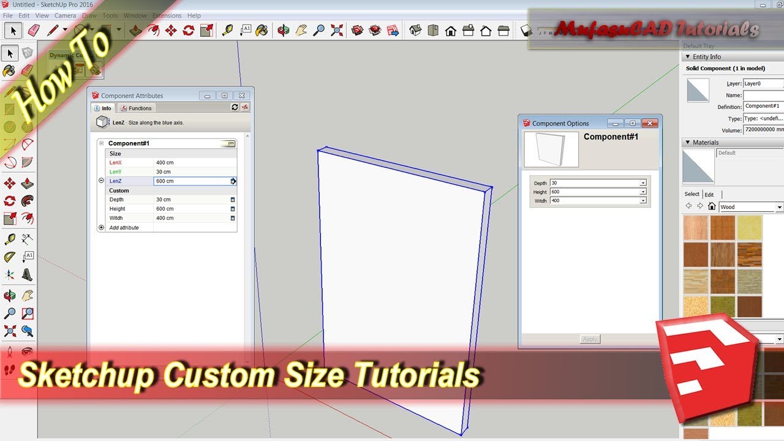Select the first wood material swatch
The width and height of the screenshot is (784, 441).
click(x=696, y=228)
